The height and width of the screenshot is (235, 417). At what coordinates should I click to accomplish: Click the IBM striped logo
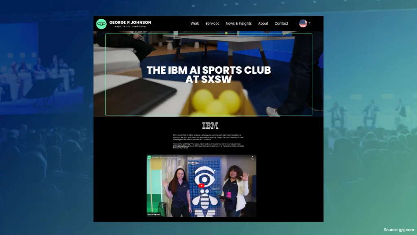210,126
